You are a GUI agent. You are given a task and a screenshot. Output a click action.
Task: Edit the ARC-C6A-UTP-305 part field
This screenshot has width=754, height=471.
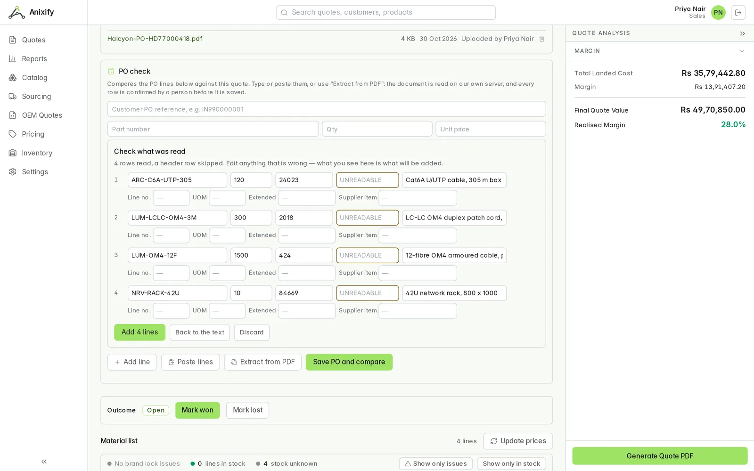[177, 180]
